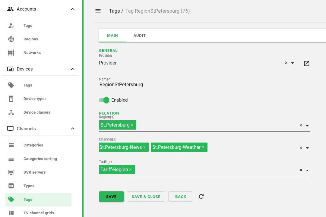This screenshot has height=217, width=326.
Task: Expand the Channel(s) dropdown arrow
Action: click(307, 148)
